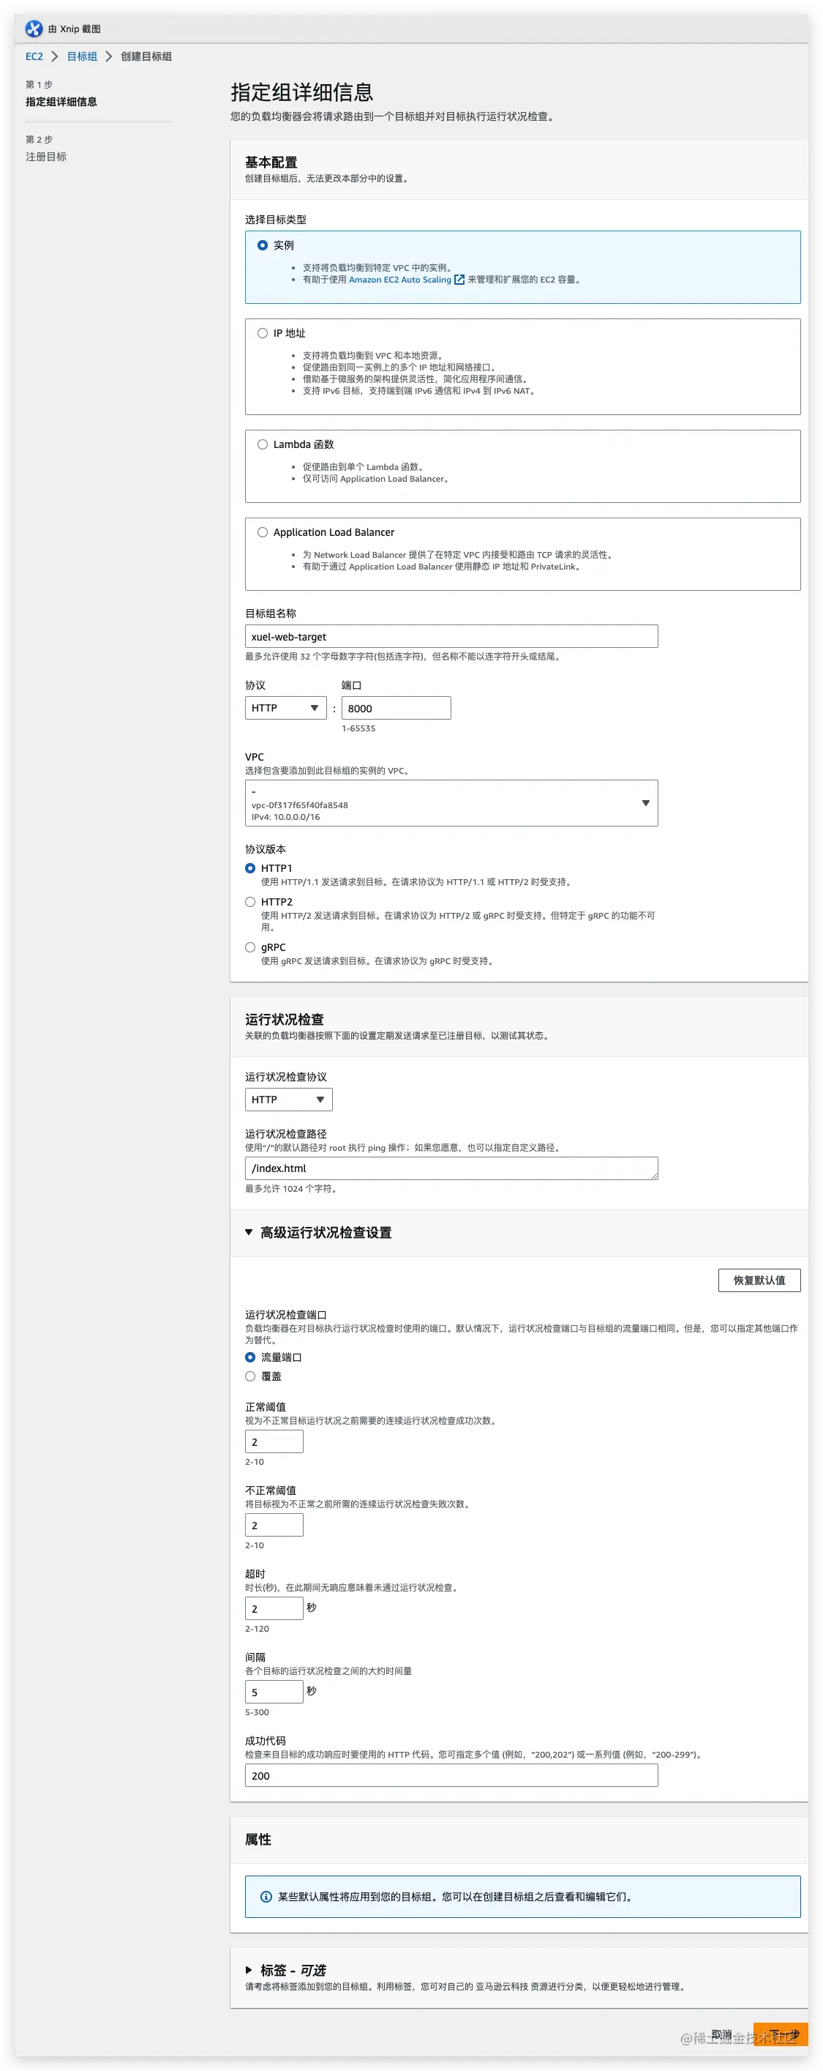
Task: Click the 基本配置 section heading
Action: pyautogui.click(x=271, y=162)
